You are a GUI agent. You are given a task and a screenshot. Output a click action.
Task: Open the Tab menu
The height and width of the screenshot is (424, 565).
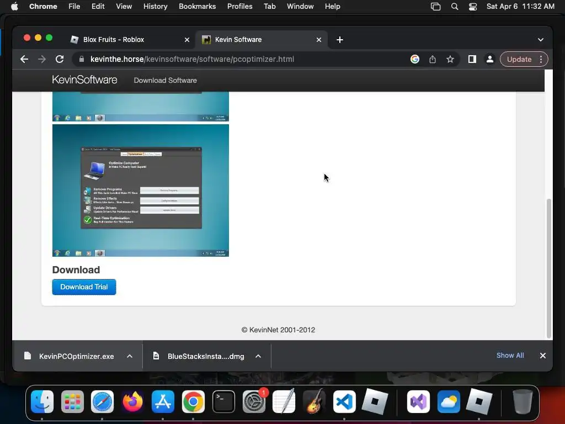click(x=269, y=7)
